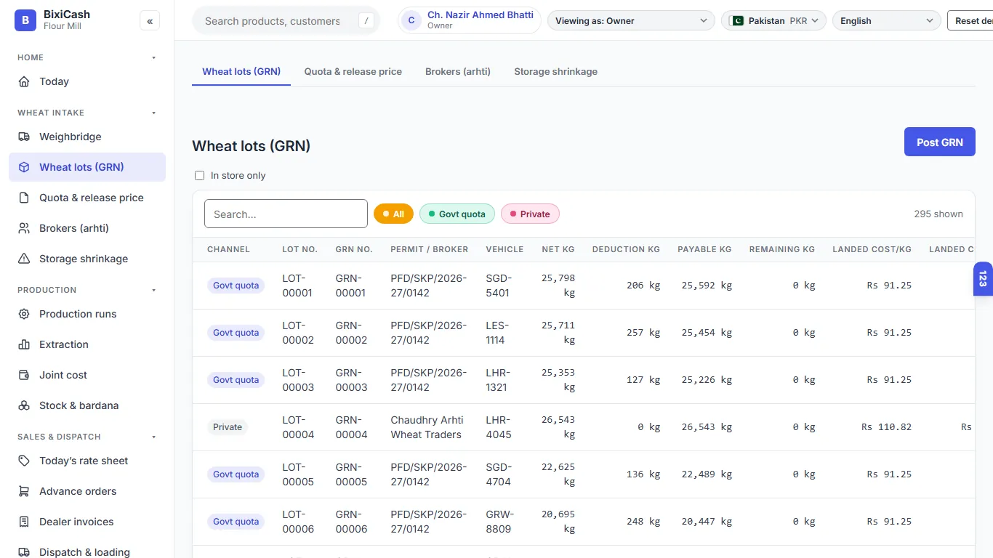993x558 pixels.
Task: Open the 'Viewing as: Owner' dropdown
Action: [631, 20]
